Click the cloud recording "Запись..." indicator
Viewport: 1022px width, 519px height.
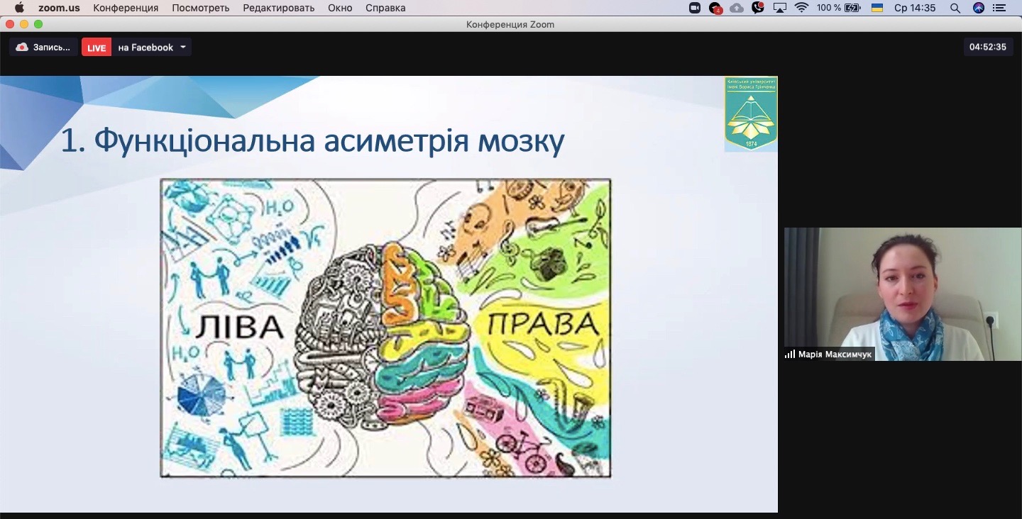pos(44,48)
